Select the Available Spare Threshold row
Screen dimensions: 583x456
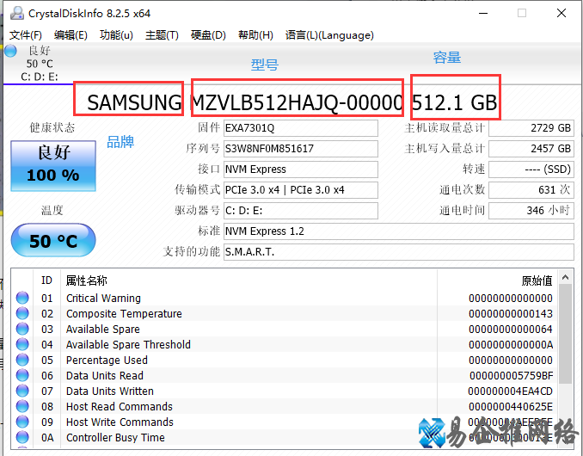pos(285,344)
